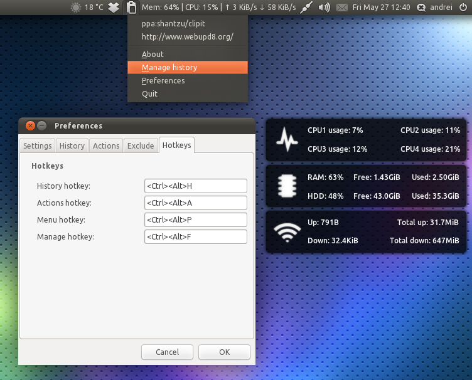Image resolution: width=472 pixels, height=380 pixels.
Task: Click the 18 °C temperature reading
Action: (94, 8)
